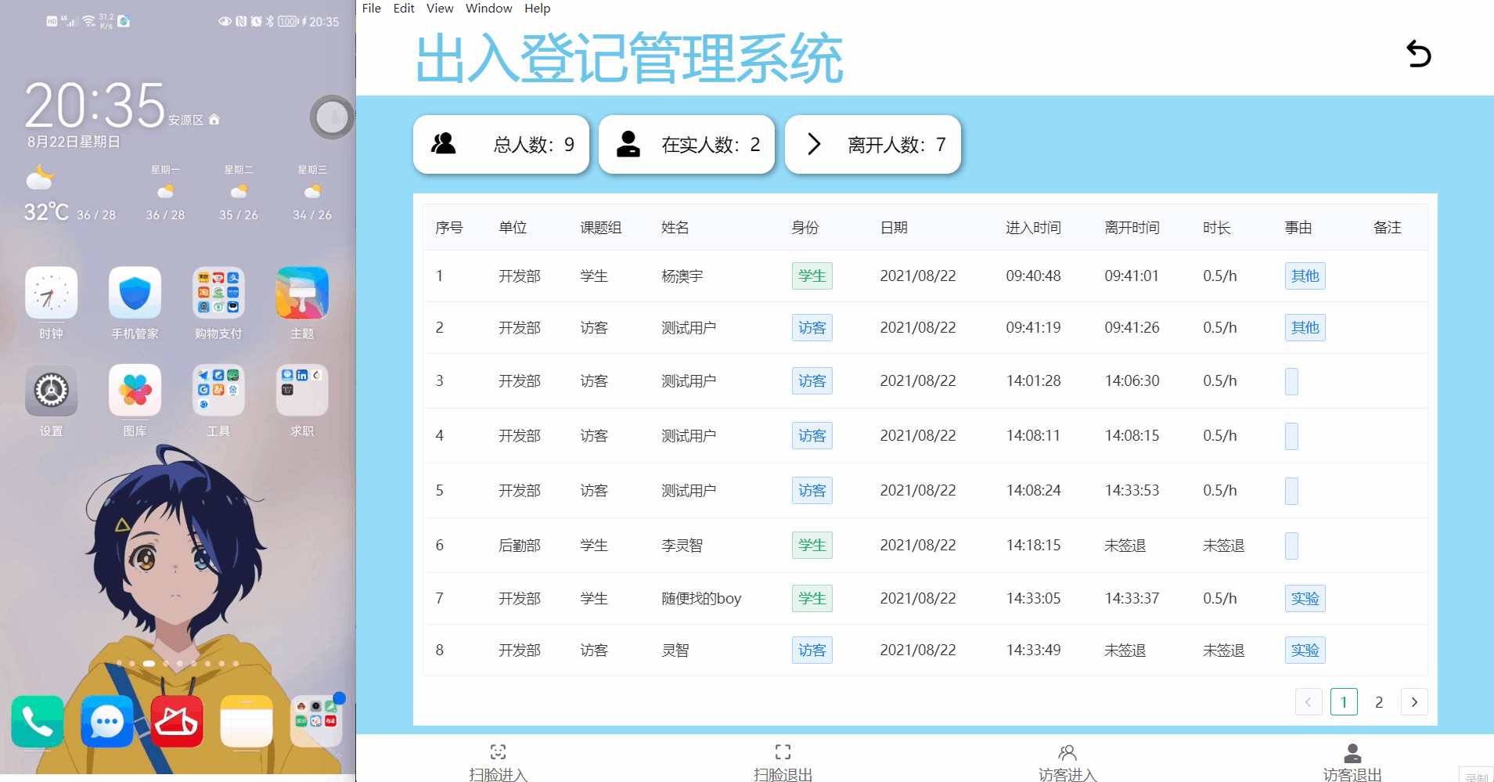
Task: Click the 备注 column header
Action: 1387,227
